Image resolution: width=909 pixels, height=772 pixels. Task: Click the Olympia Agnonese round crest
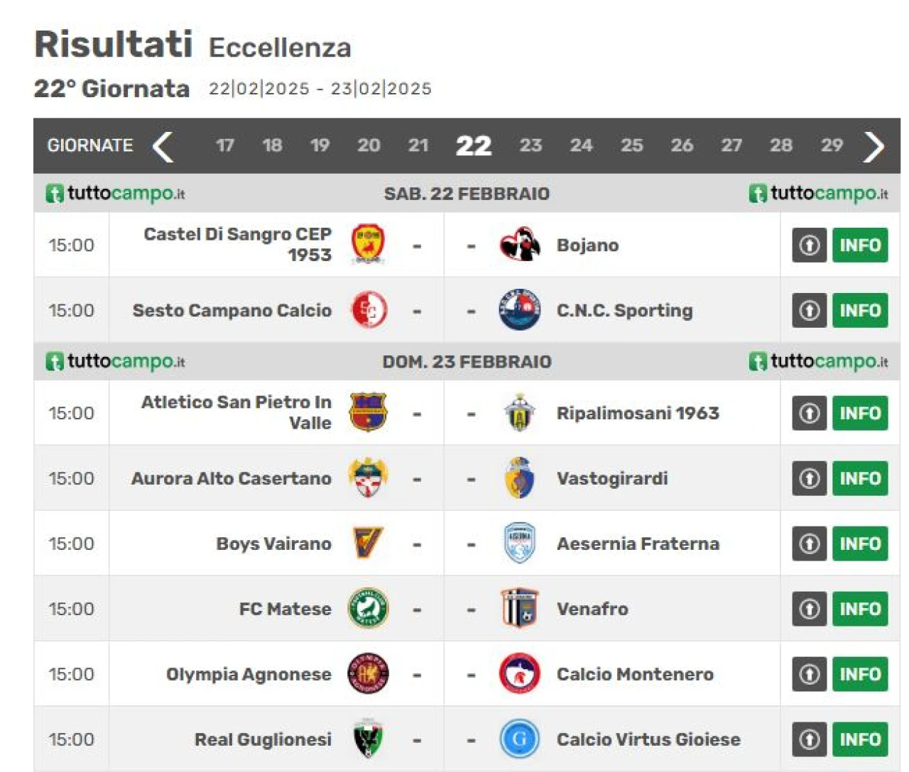coord(368,674)
